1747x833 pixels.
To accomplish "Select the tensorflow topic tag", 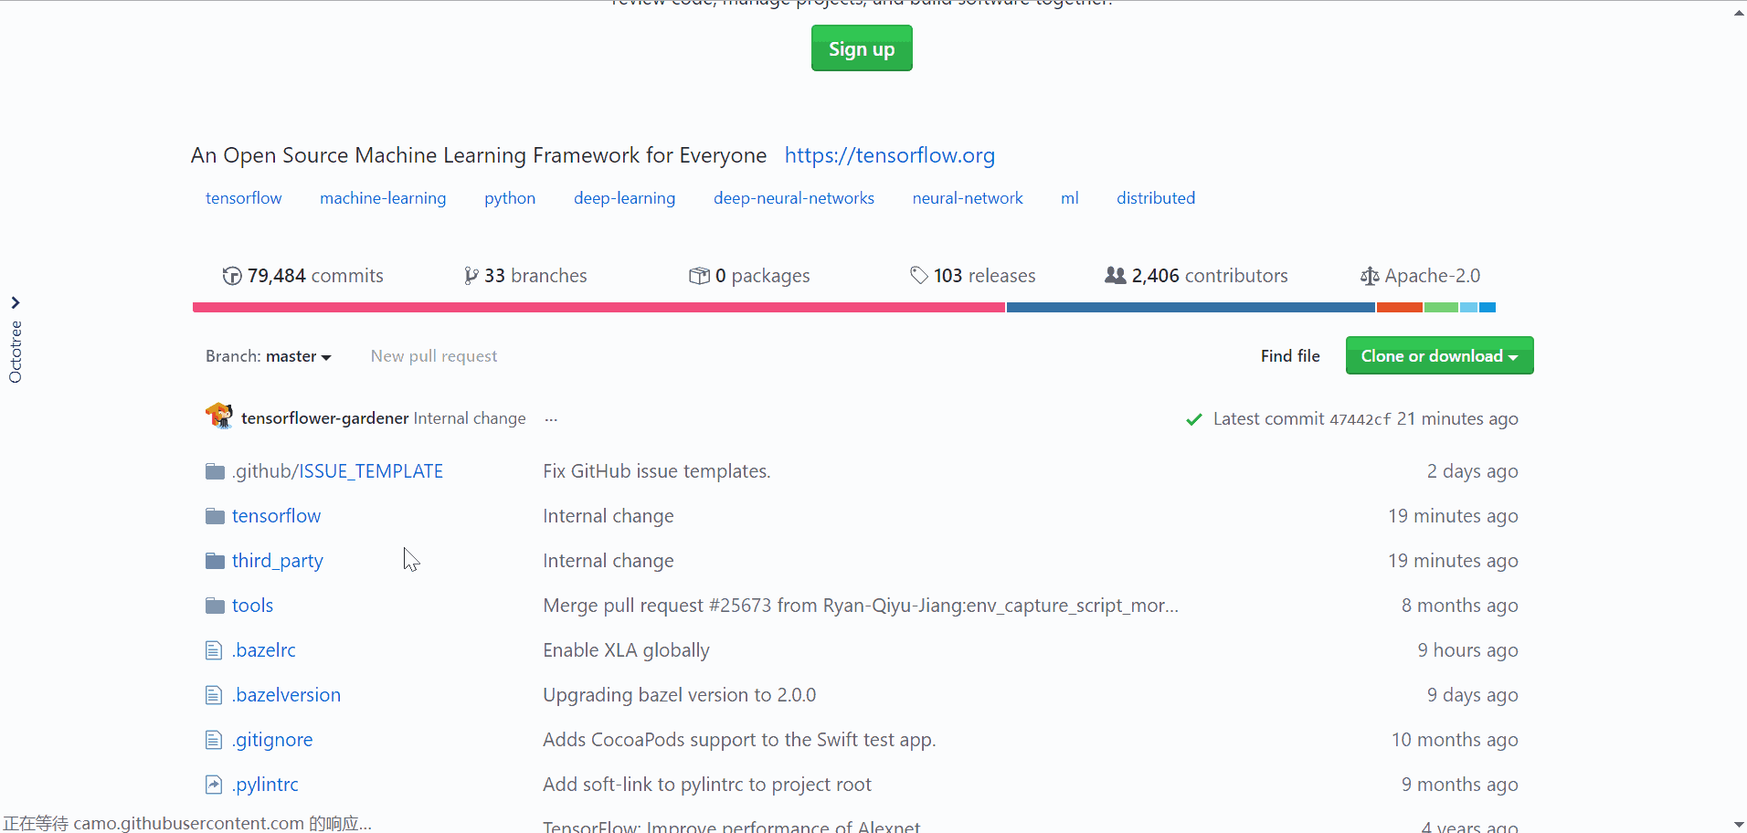I will click(244, 198).
